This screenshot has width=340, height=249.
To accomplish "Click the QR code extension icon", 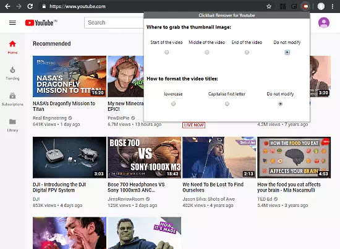I will pos(283,7).
